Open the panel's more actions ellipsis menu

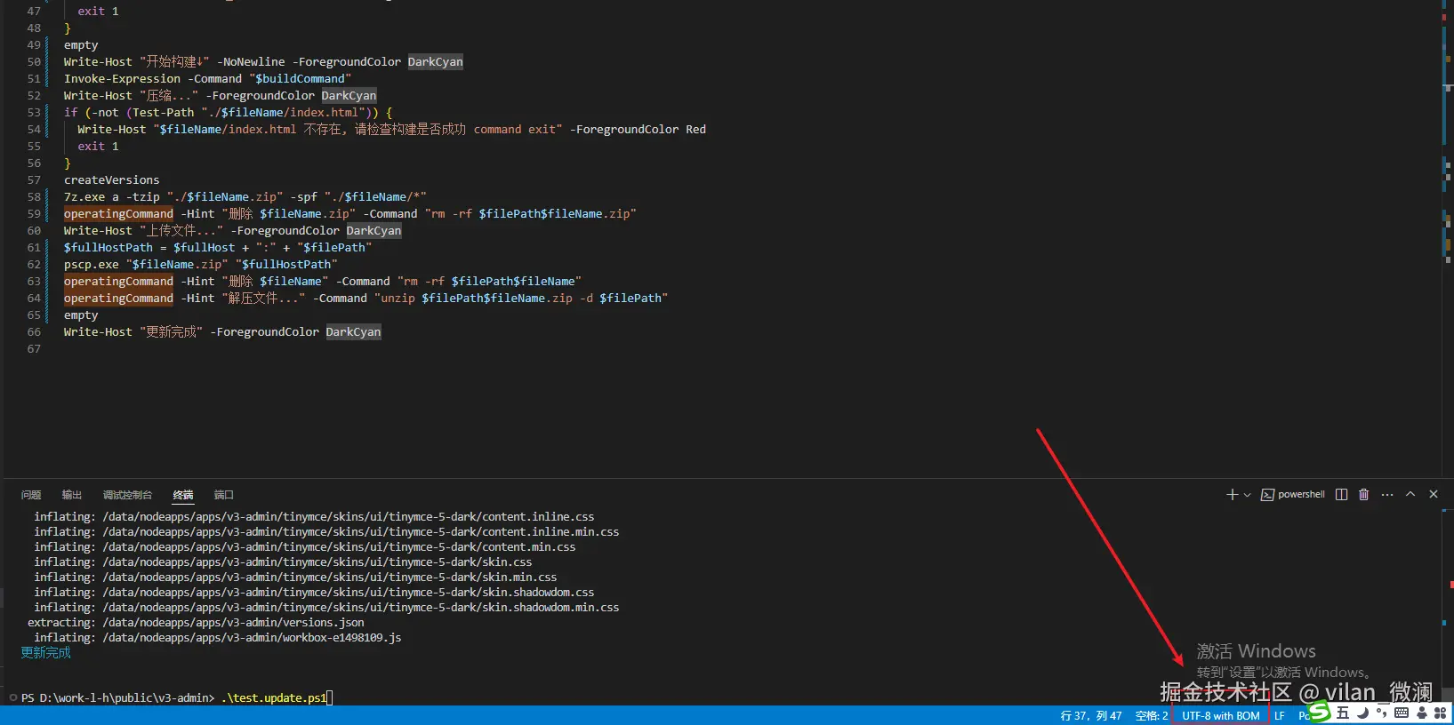[x=1387, y=495]
